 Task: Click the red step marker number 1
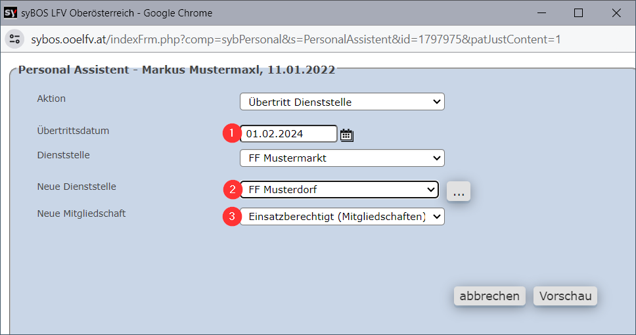[232, 133]
